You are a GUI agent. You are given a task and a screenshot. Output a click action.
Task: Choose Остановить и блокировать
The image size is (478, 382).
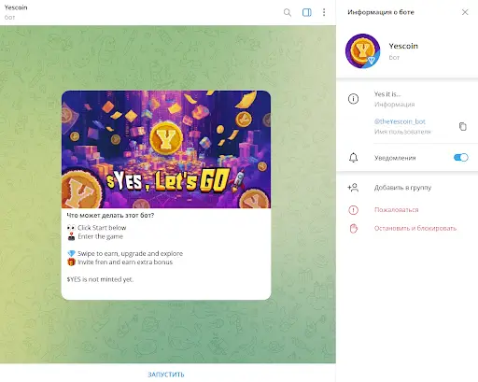click(x=415, y=228)
